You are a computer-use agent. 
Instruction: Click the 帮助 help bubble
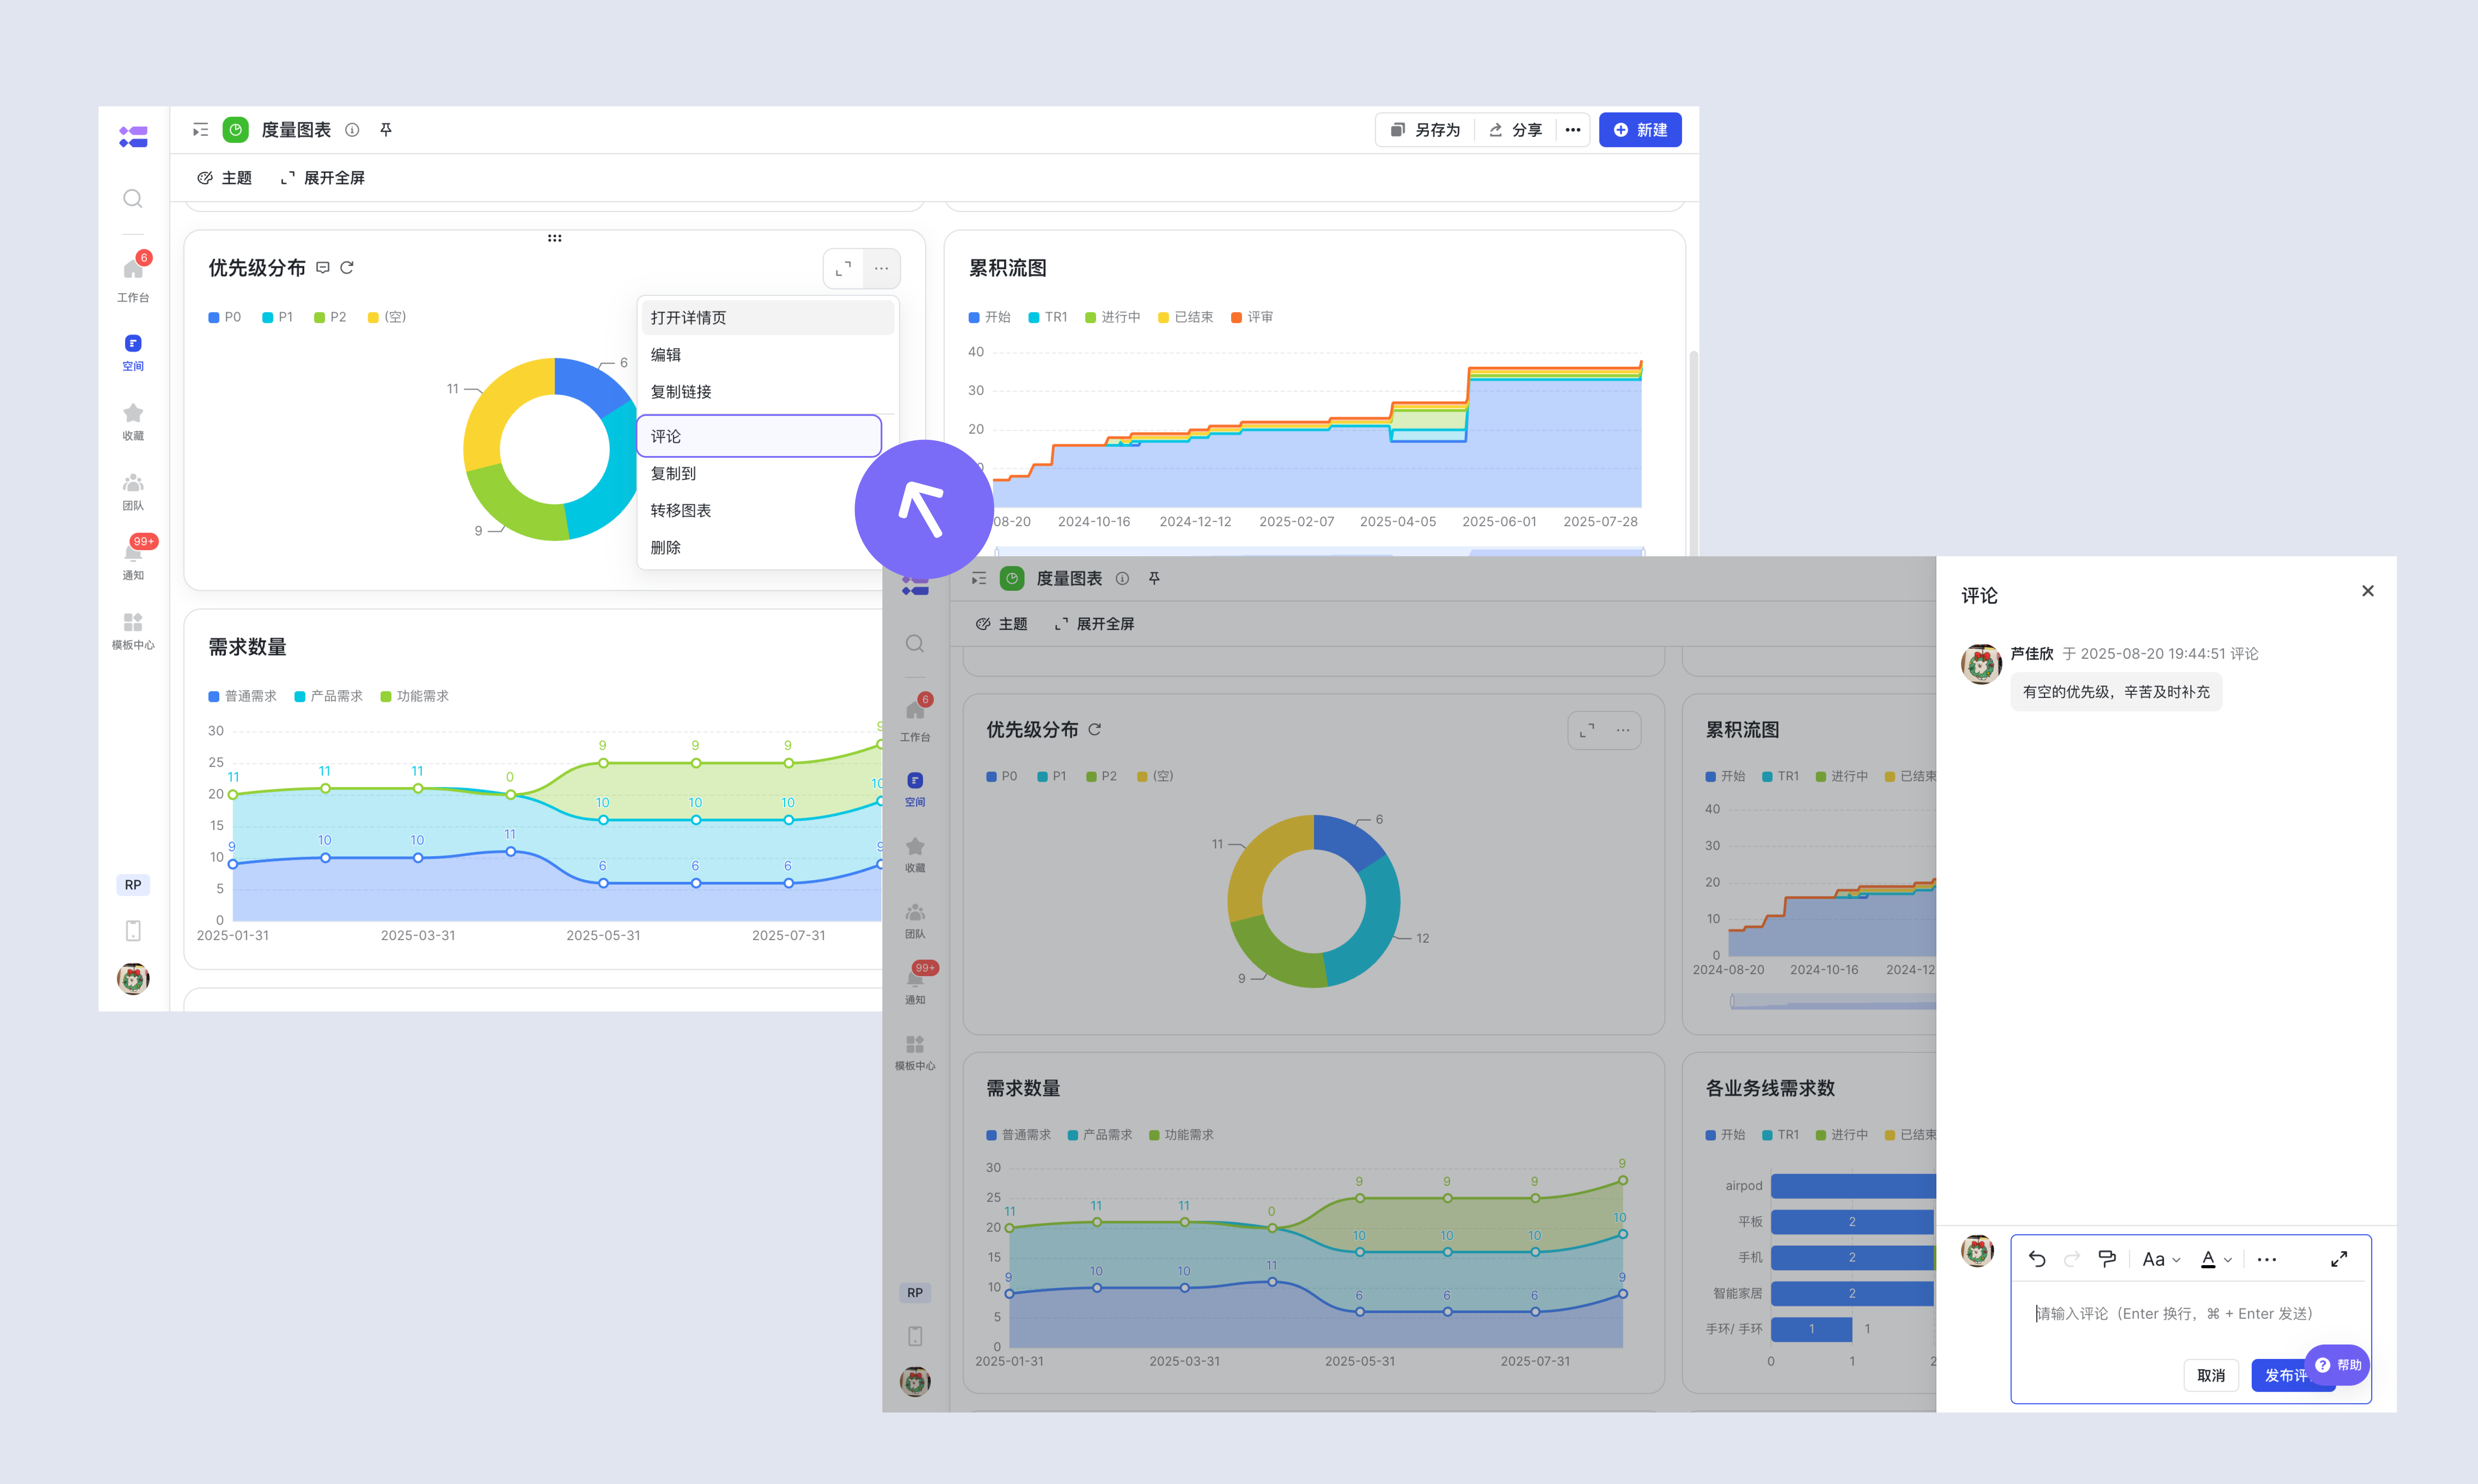[x=2337, y=1365]
